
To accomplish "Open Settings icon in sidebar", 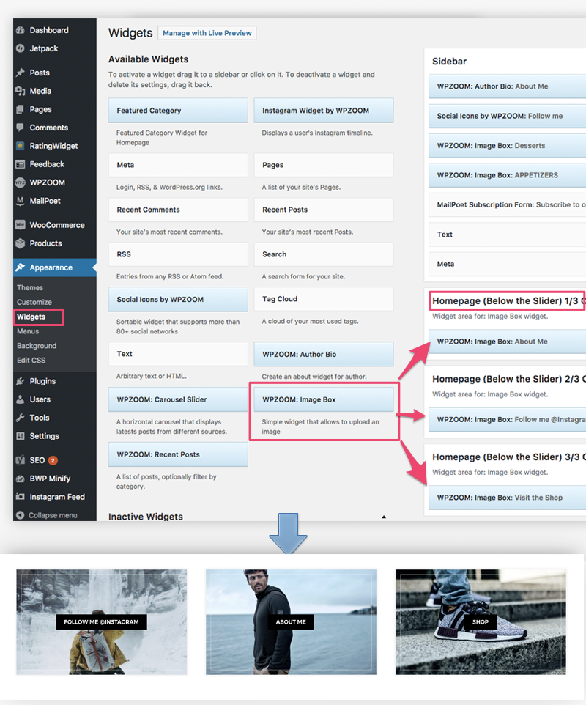I will 21,437.
